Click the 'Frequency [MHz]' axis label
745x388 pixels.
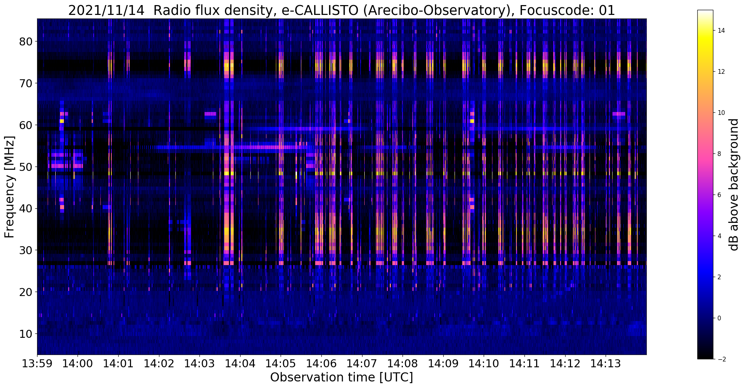pos(9,187)
